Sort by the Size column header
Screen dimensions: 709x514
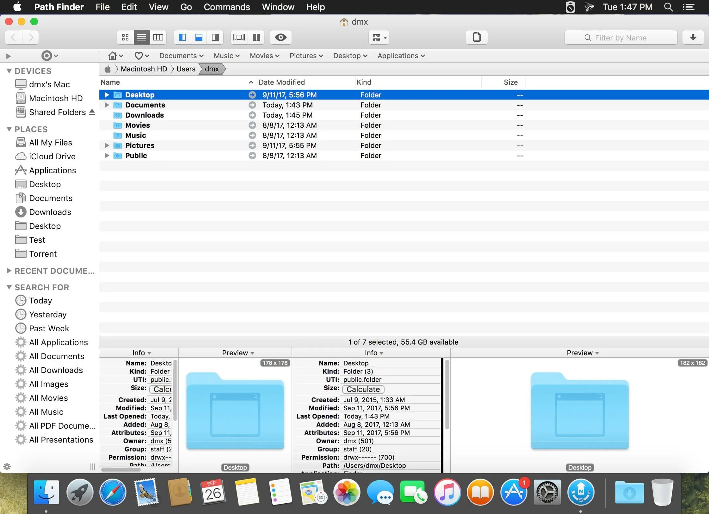pos(504,82)
